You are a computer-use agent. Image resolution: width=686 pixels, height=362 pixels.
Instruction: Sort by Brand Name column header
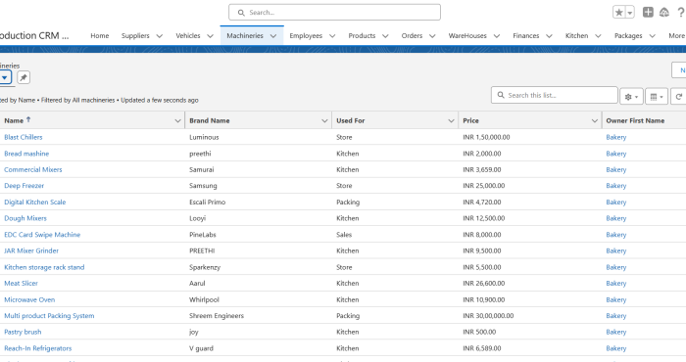210,120
